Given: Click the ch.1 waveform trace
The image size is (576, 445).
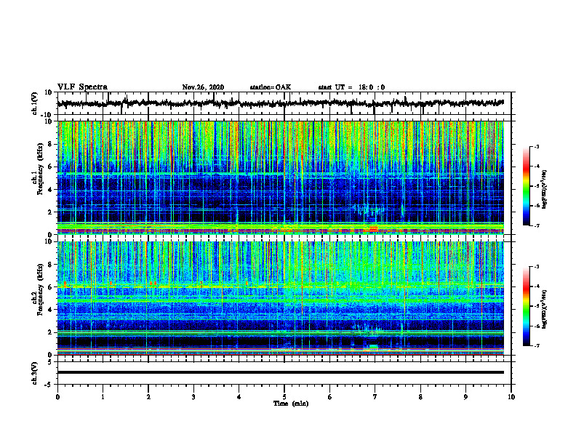Looking at the screenshot, I should click(x=280, y=103).
